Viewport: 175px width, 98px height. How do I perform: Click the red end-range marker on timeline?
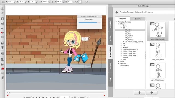[x=104, y=95]
